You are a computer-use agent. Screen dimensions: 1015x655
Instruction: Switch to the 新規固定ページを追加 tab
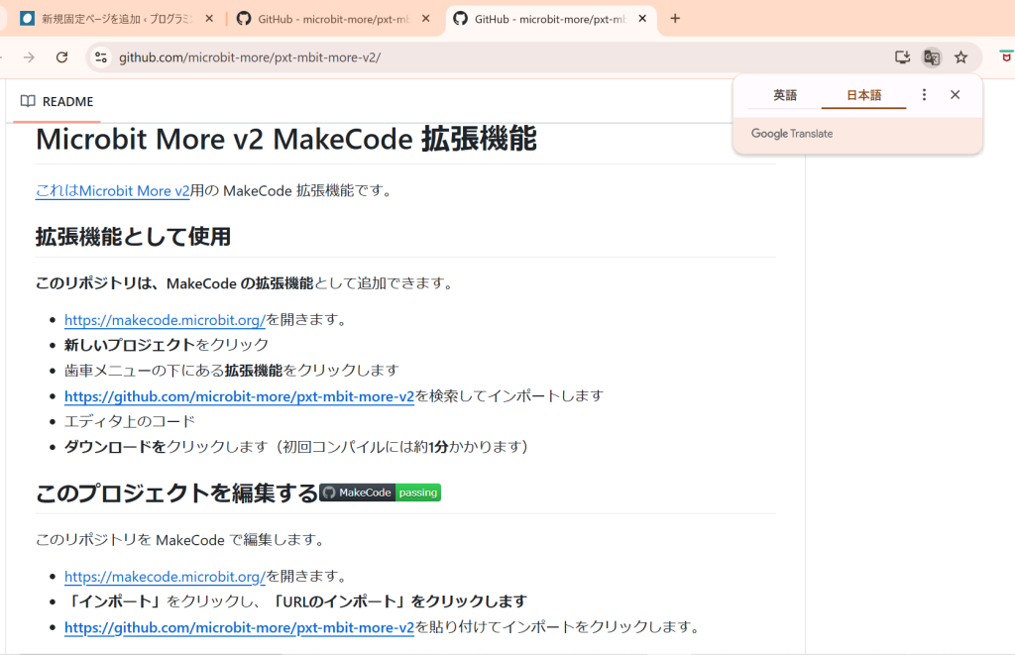click(109, 19)
